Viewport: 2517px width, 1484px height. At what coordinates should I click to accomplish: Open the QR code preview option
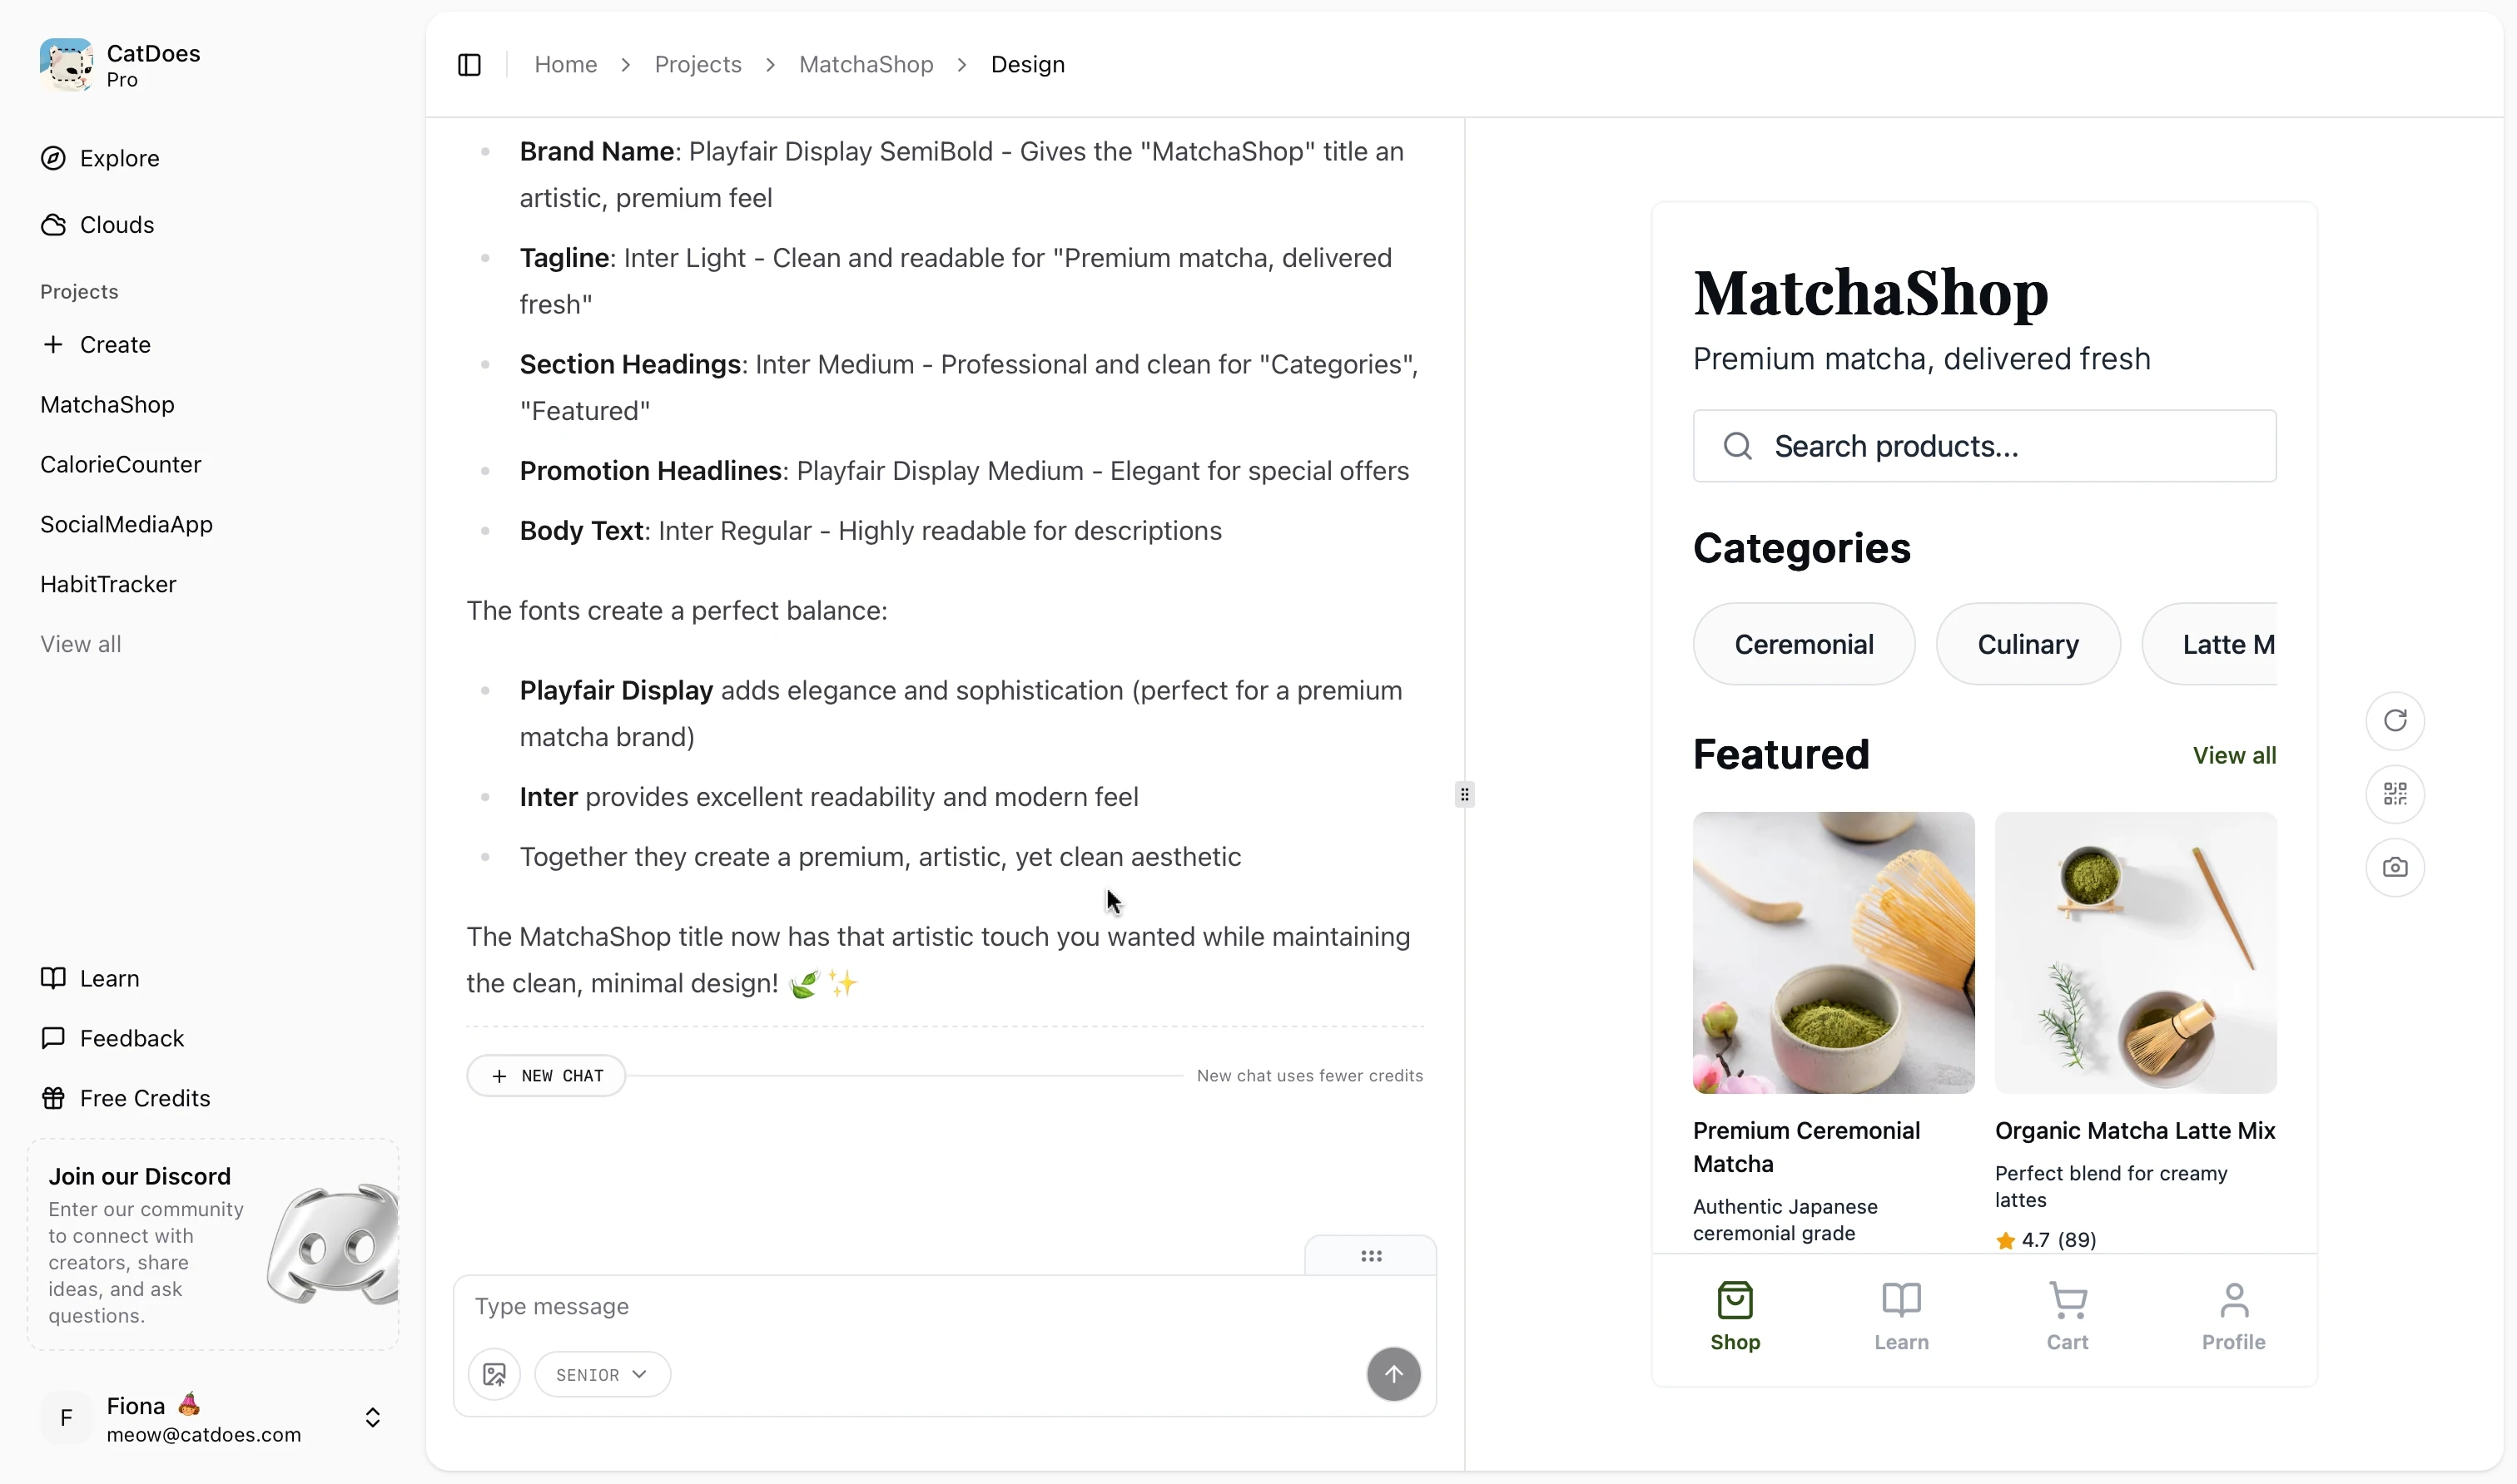[2394, 794]
